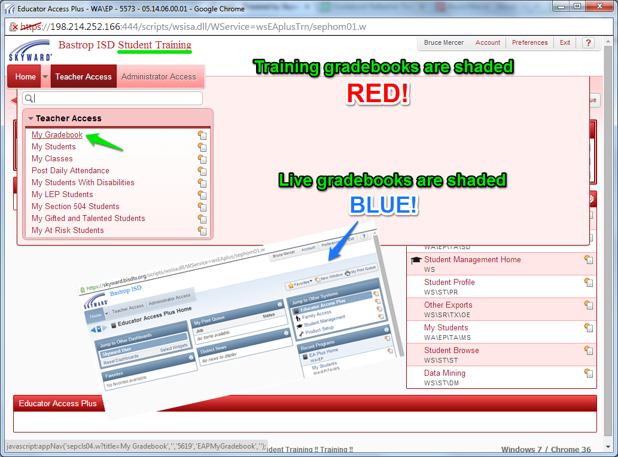Open My Classes link

(x=52, y=158)
